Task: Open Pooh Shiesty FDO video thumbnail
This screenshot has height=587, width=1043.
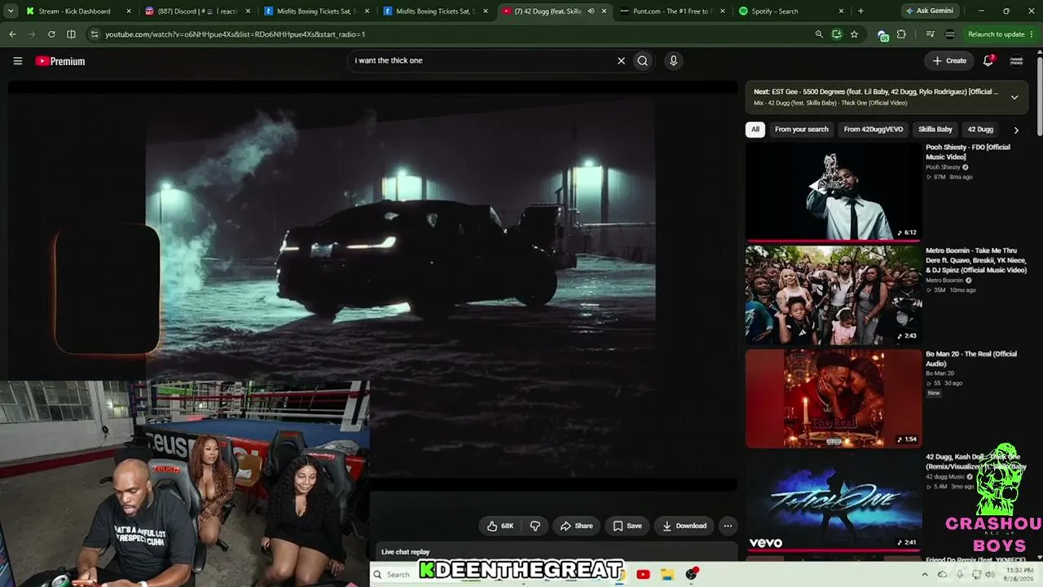Action: tap(833, 192)
